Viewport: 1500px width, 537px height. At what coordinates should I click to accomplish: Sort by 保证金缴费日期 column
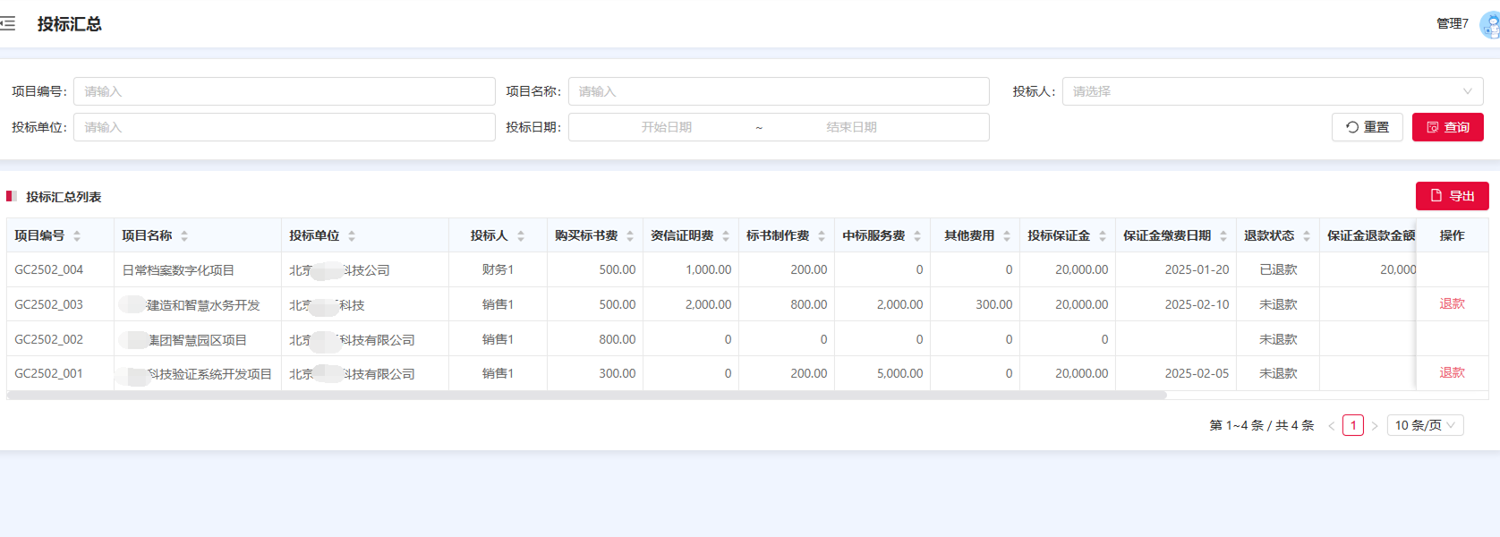coord(1223,236)
